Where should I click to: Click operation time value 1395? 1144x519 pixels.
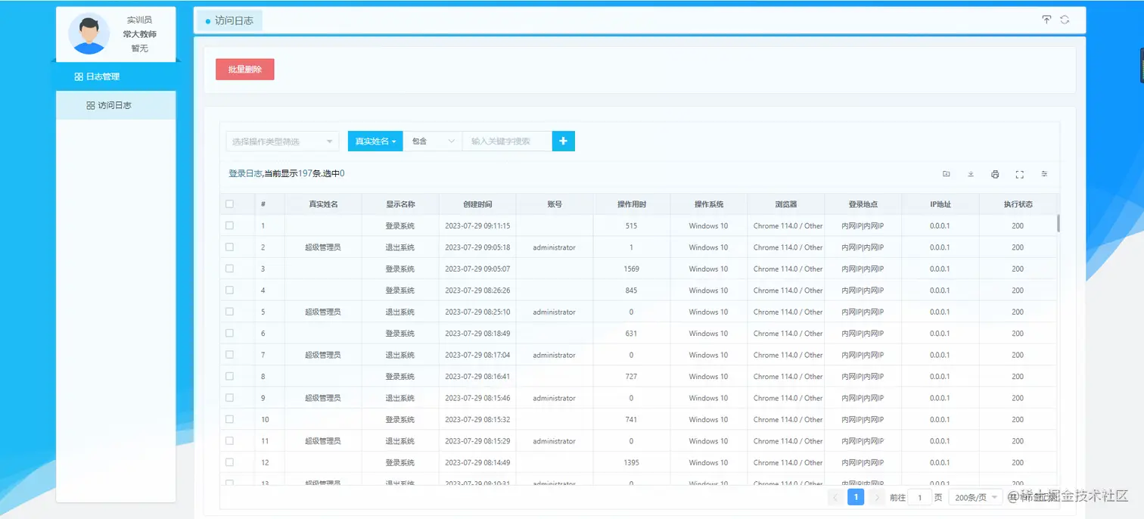632,462
